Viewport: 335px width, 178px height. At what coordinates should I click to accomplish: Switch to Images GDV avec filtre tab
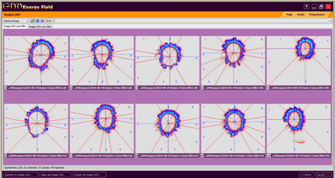pyautogui.click(x=40, y=27)
